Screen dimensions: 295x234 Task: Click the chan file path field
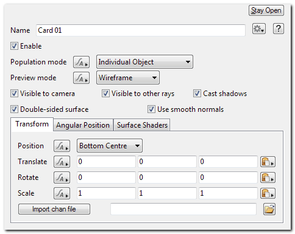[183, 209]
